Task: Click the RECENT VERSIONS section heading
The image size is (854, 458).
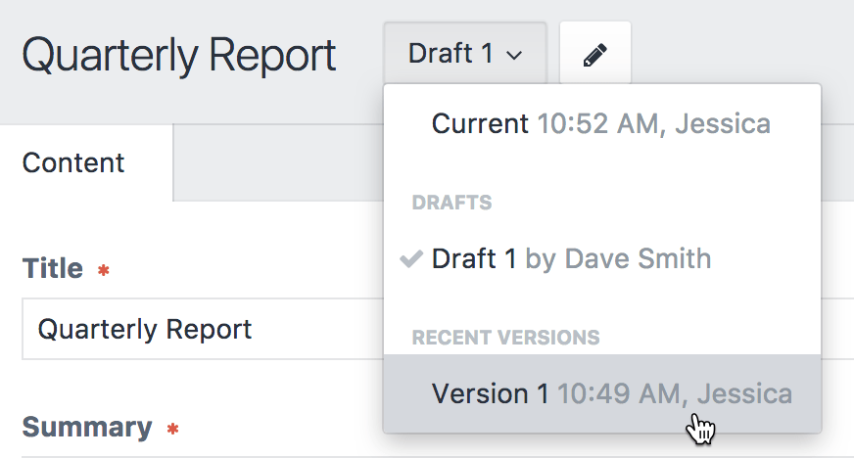Action: point(506,338)
